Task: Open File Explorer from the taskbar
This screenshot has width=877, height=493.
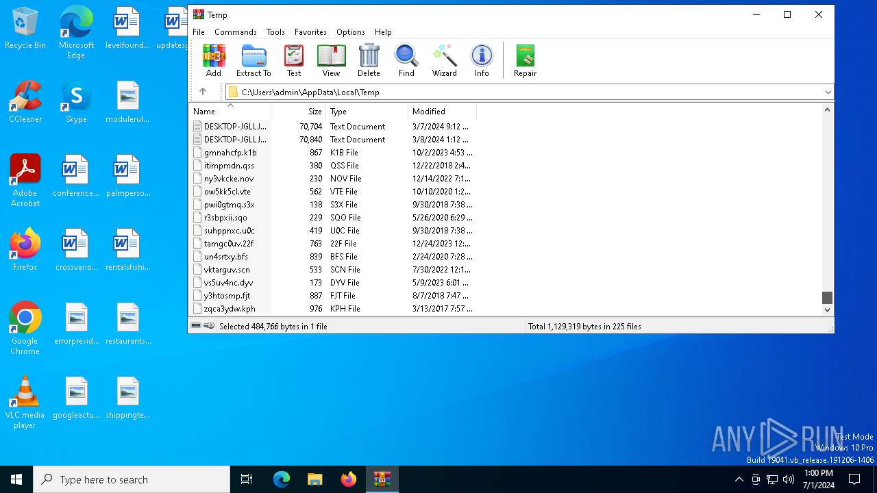Action: pos(315,479)
